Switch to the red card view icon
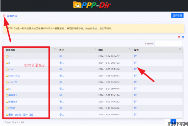Image resolution: width=188 pixels, height=126 pixels. pos(179,37)
